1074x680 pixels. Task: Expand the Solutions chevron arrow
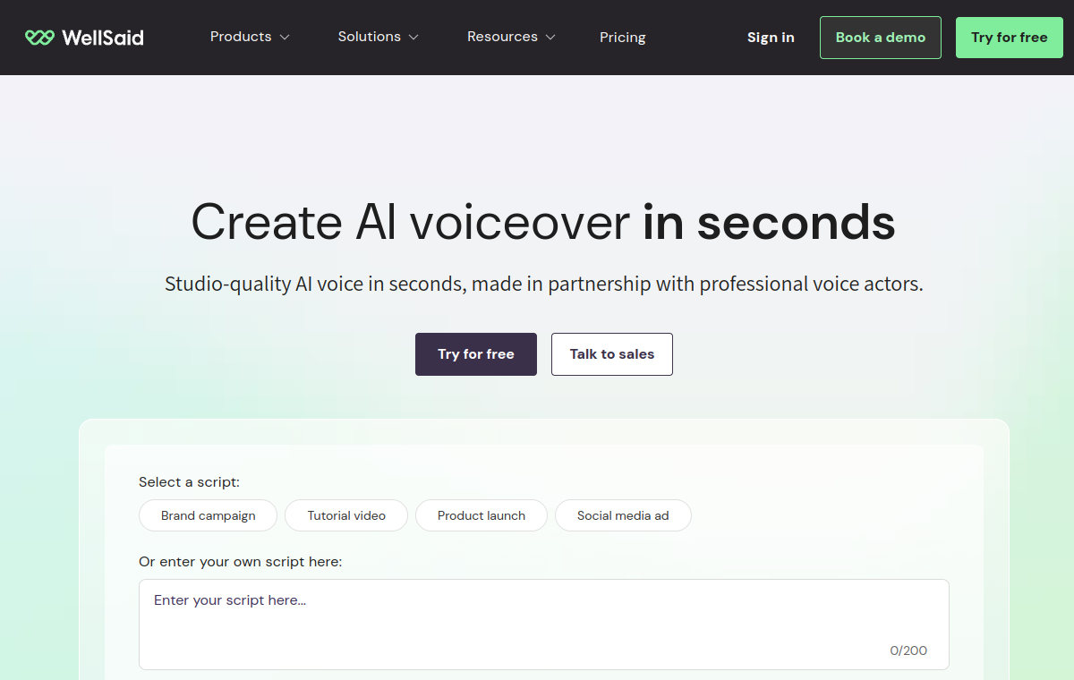coord(413,38)
